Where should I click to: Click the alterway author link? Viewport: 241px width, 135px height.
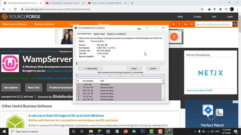[x=52, y=71]
